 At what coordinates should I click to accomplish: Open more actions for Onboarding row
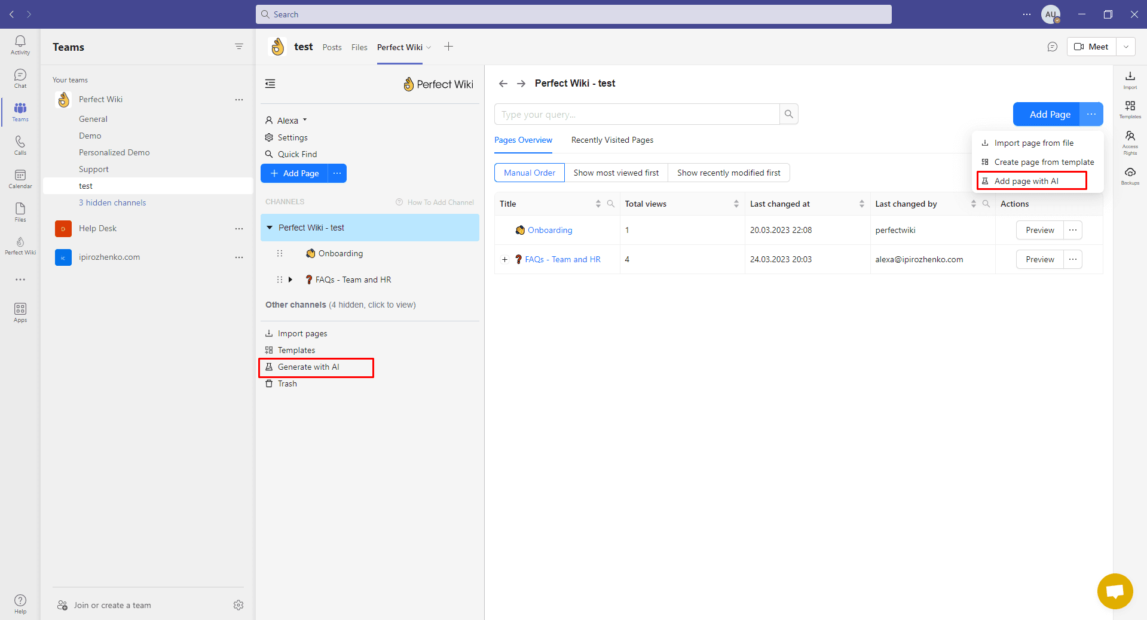tap(1073, 230)
